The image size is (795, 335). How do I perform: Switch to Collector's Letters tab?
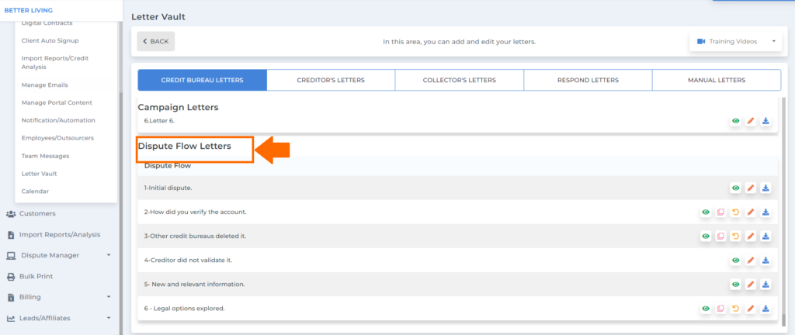coord(460,80)
